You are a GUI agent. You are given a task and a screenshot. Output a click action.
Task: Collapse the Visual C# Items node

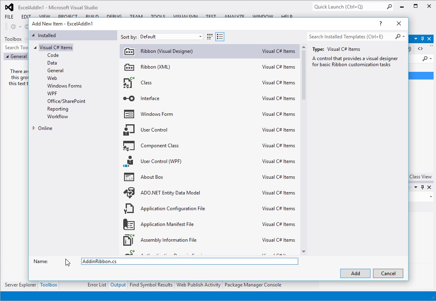pos(36,48)
